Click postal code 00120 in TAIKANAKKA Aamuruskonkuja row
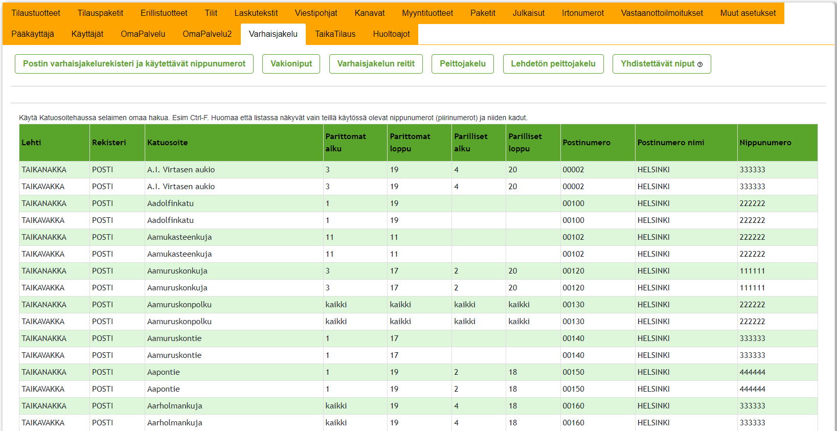The image size is (837, 431). click(573, 271)
